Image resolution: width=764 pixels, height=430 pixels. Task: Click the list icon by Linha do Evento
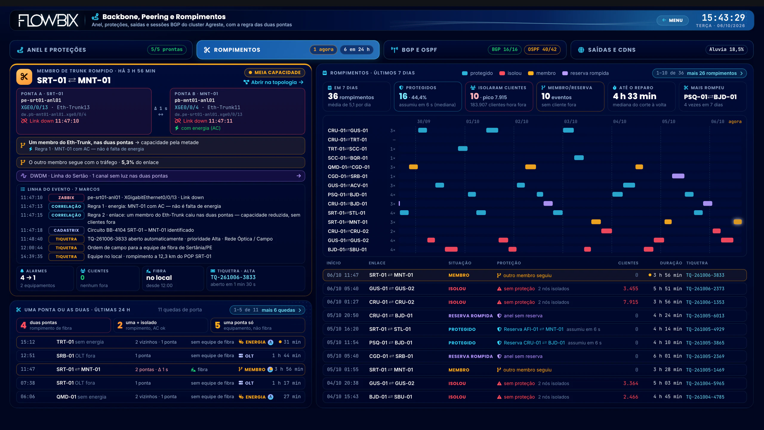23,189
